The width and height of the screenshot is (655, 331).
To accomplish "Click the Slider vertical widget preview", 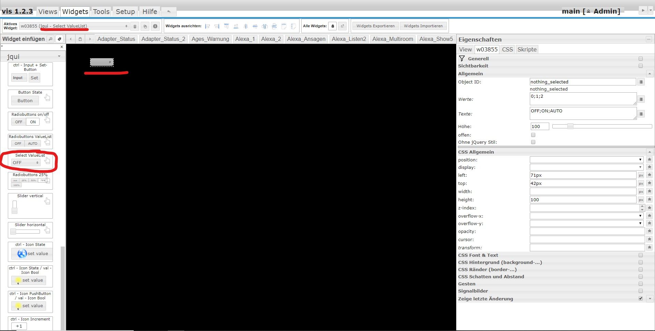I will point(30,206).
